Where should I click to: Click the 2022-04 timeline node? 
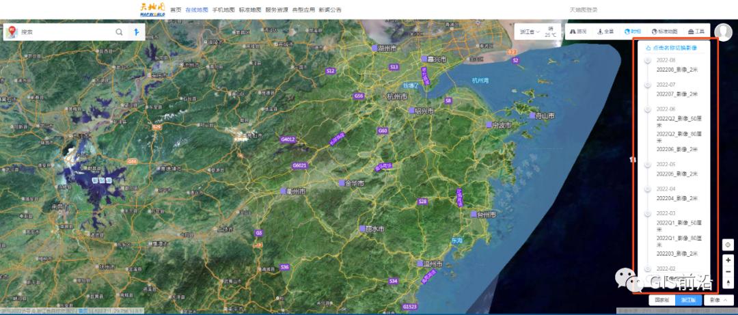[648, 189]
